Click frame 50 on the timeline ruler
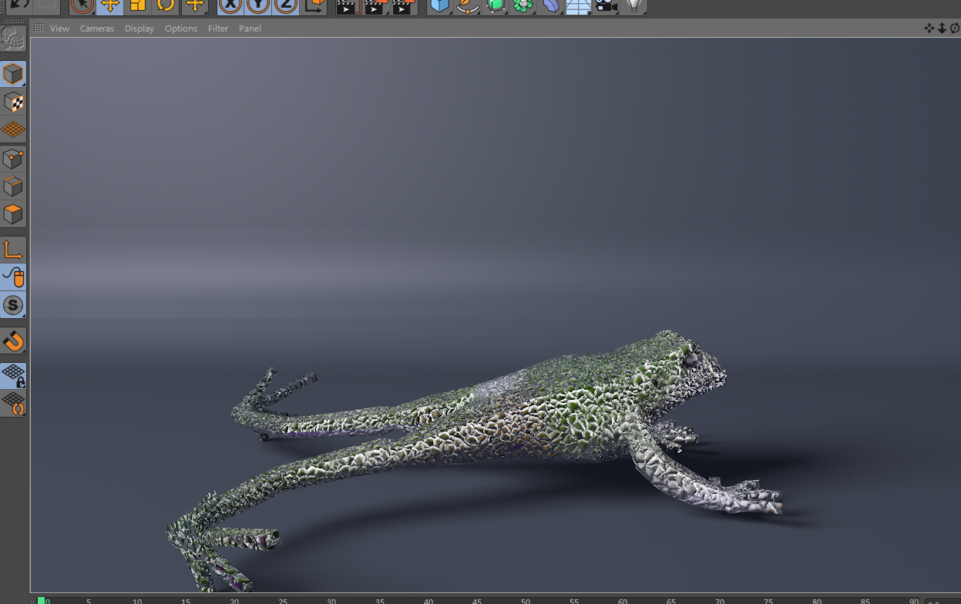The width and height of the screenshot is (961, 604). click(526, 601)
